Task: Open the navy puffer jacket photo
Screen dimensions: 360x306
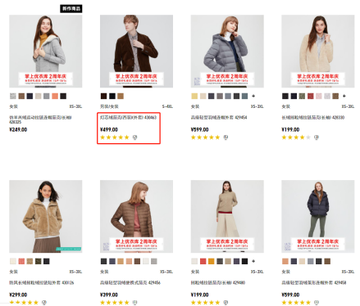Action: (318, 216)
